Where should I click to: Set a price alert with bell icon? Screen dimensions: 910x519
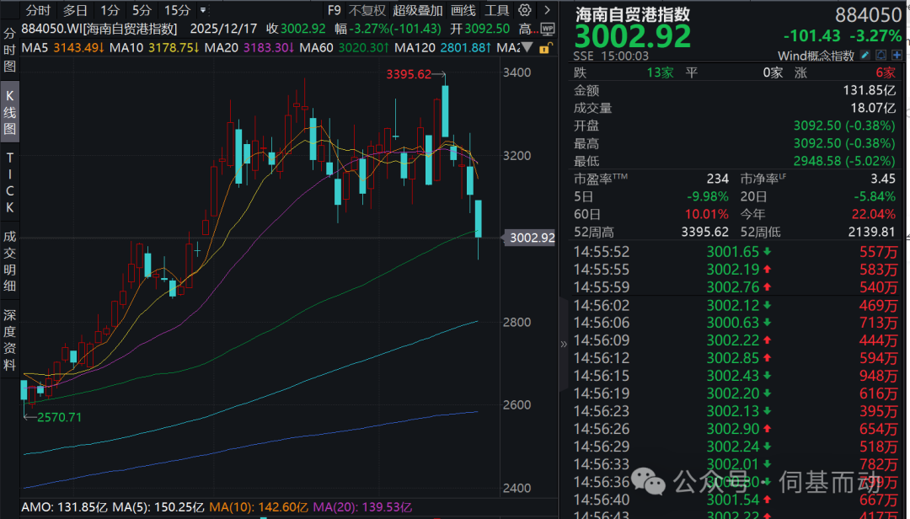[881, 55]
